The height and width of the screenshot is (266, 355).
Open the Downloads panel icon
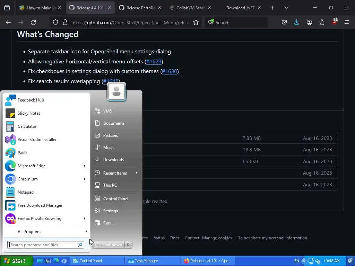coord(297,23)
